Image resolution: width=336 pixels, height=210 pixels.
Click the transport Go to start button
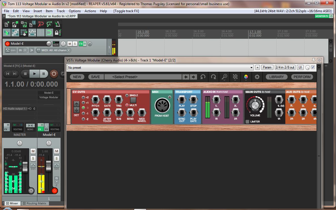(x=7, y=74)
